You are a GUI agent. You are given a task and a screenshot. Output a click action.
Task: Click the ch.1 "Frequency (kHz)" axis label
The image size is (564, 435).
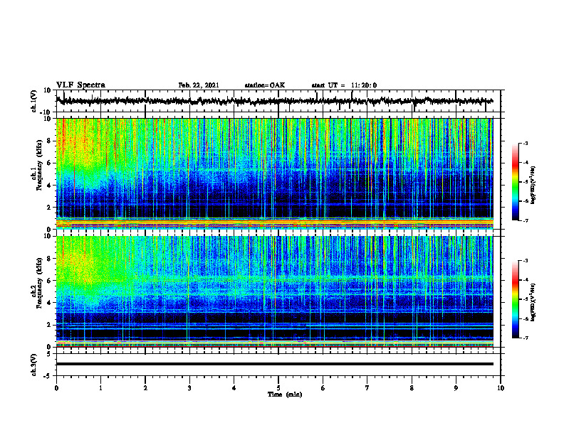pyautogui.click(x=39, y=163)
